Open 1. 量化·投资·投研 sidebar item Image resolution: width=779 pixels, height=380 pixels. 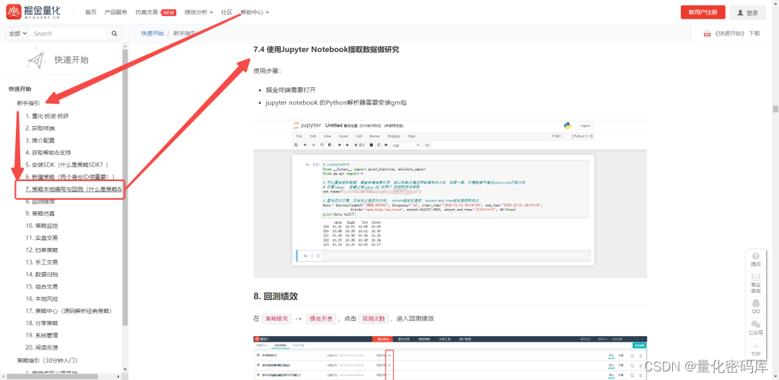pos(47,116)
